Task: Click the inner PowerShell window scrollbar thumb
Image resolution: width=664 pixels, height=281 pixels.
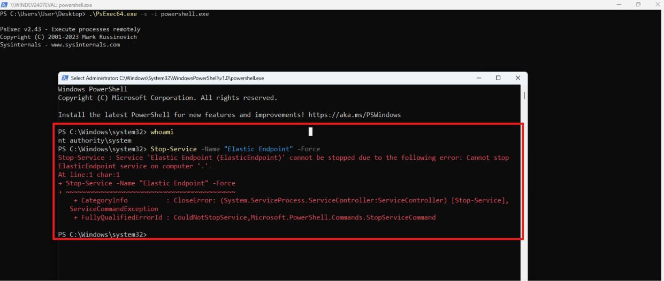Action: tap(524, 95)
